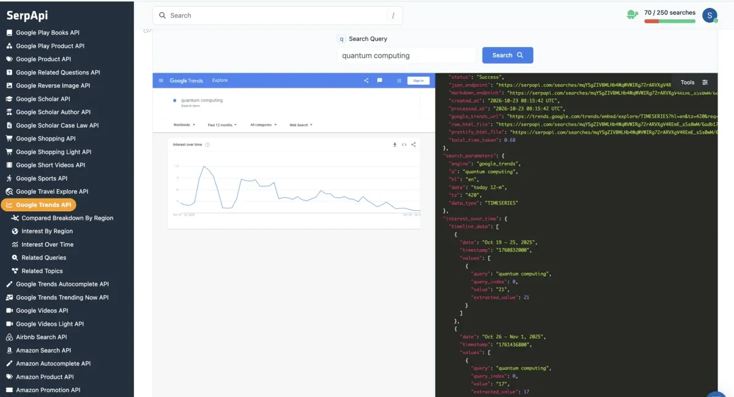The image size is (734, 397).
Task: Download the interest over time chart
Action: click(395, 145)
